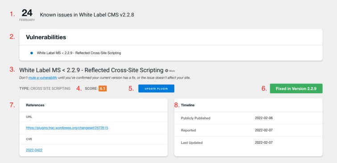Click the Last Updated date value
Viewport: 337px width, 163px height.
[x=264, y=143]
